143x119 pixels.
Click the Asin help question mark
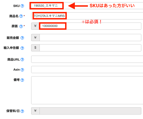(22, 70)
